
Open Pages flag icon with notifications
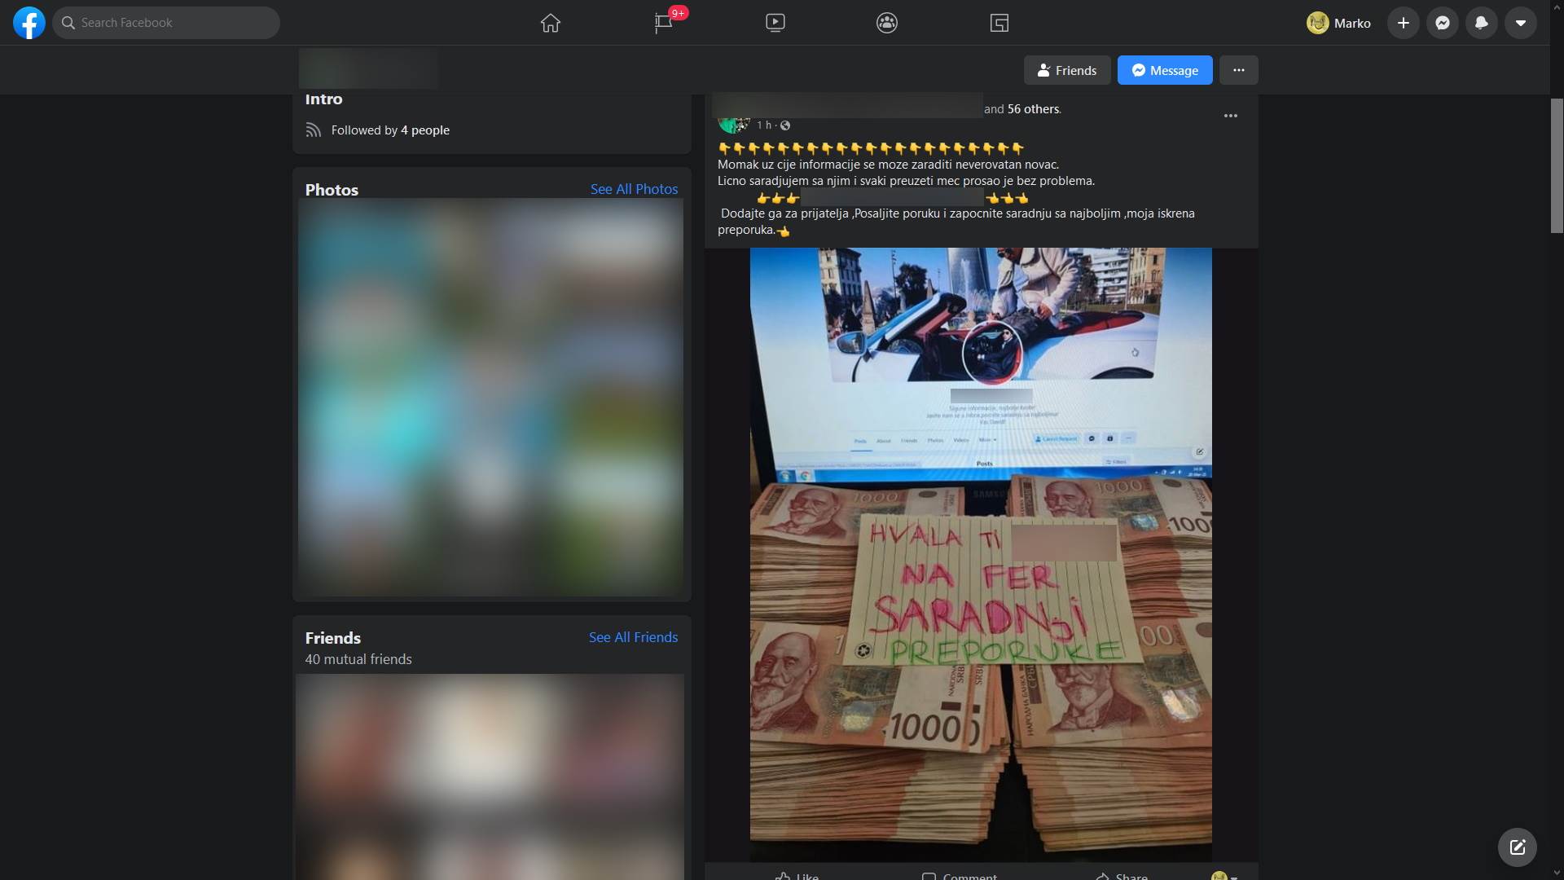tap(664, 23)
